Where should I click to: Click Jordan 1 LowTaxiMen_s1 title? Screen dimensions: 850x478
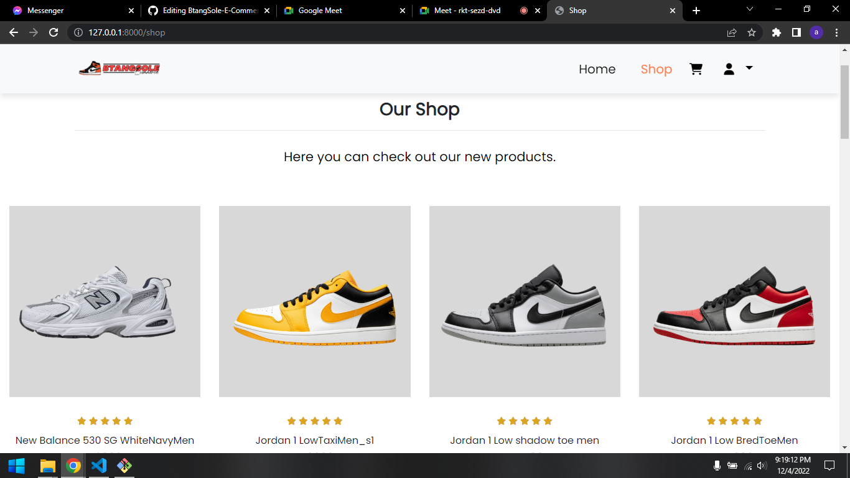click(315, 441)
